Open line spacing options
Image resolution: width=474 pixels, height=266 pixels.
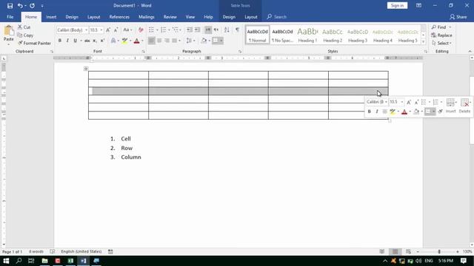tap(190, 41)
